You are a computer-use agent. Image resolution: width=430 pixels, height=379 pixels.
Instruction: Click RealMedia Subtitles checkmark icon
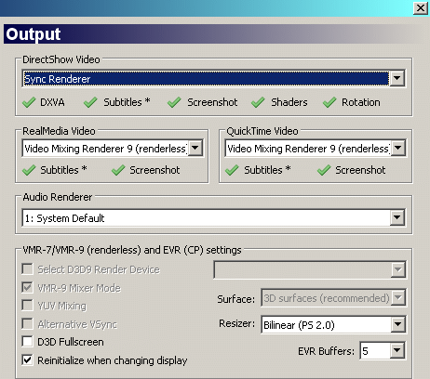(29, 170)
